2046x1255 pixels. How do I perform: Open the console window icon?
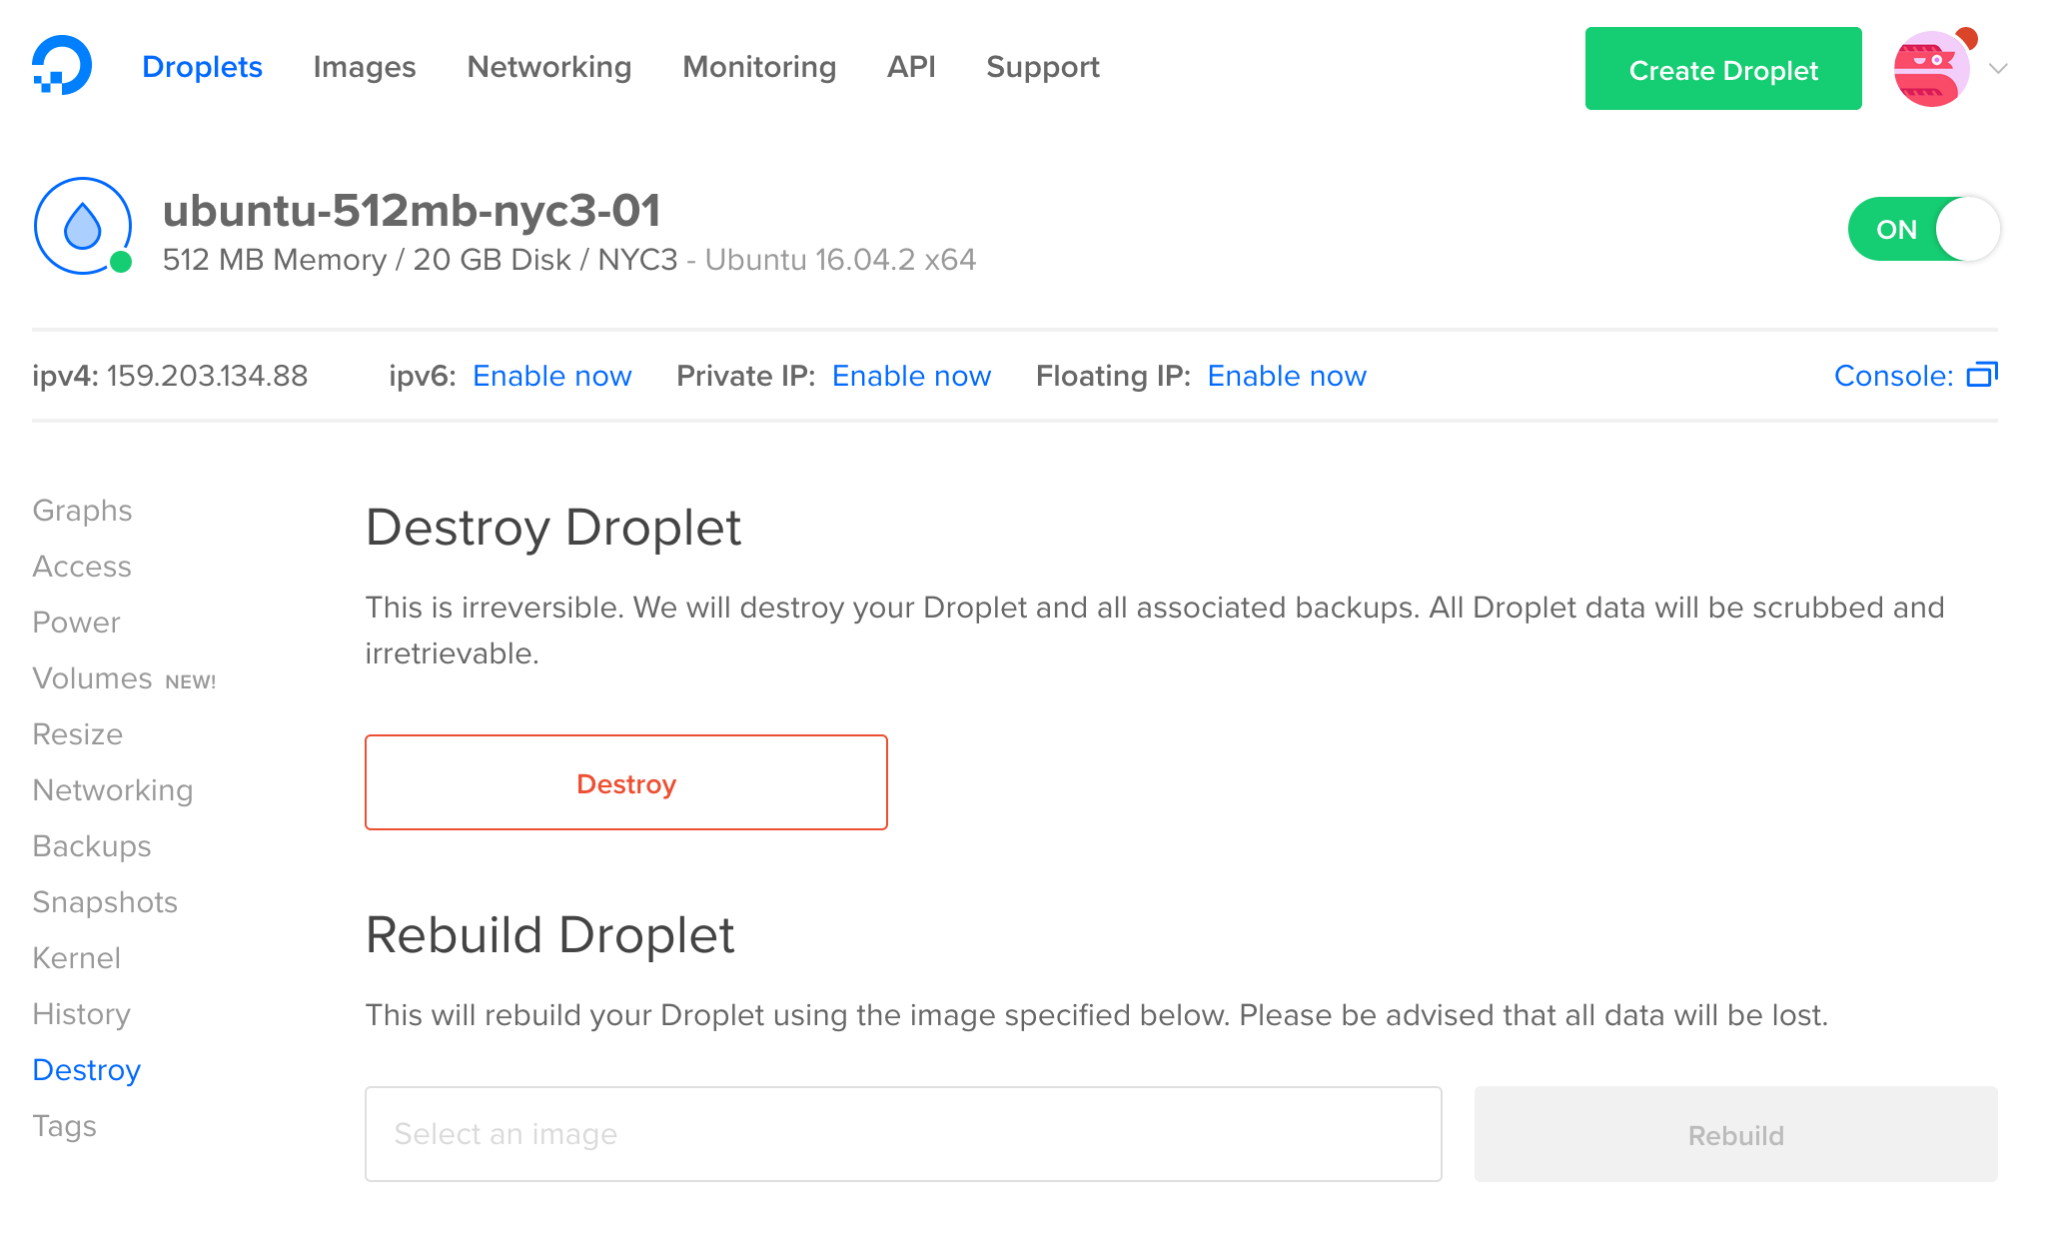[x=1982, y=376]
